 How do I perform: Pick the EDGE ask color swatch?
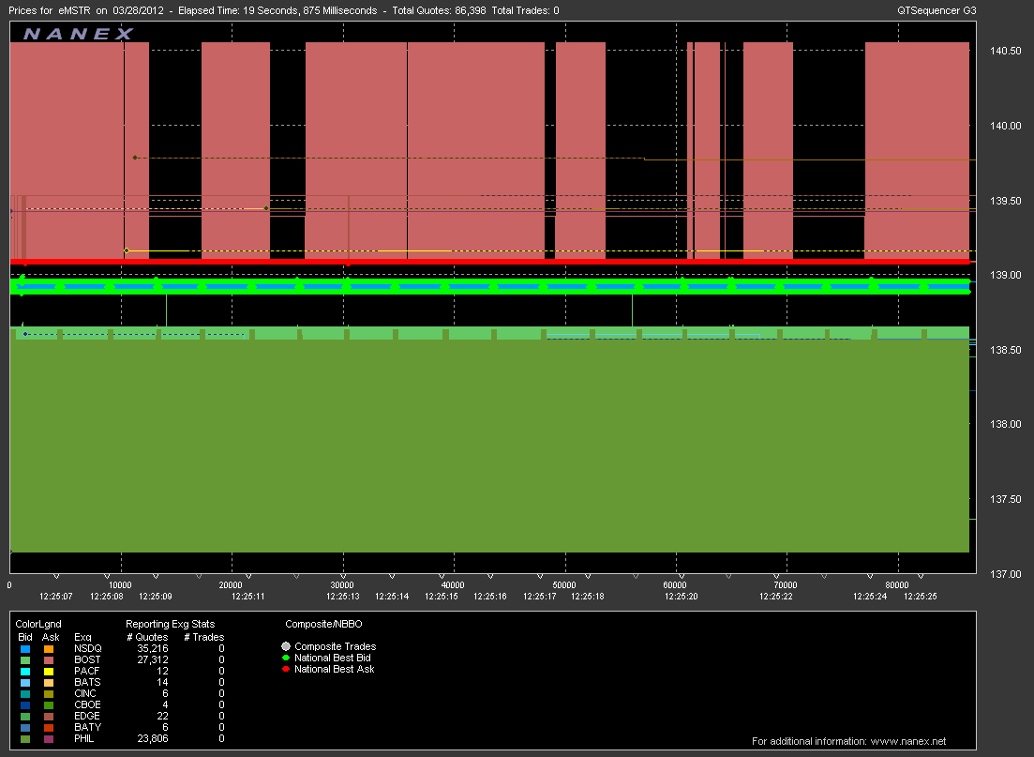pos(49,716)
